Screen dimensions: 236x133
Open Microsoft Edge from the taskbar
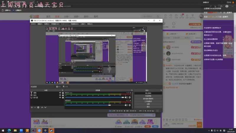tap(9, 130)
